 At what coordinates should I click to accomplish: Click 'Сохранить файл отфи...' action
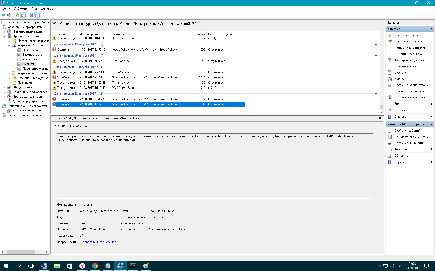tap(410, 85)
